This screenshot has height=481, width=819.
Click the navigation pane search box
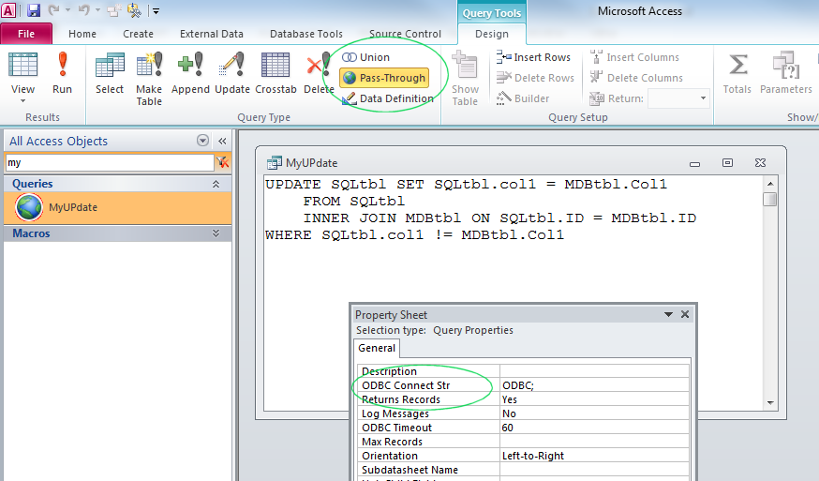[x=110, y=162]
